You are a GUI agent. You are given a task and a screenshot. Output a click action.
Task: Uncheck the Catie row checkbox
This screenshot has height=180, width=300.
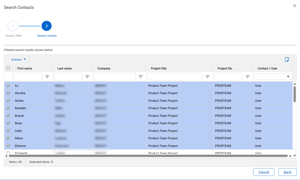tap(8, 130)
